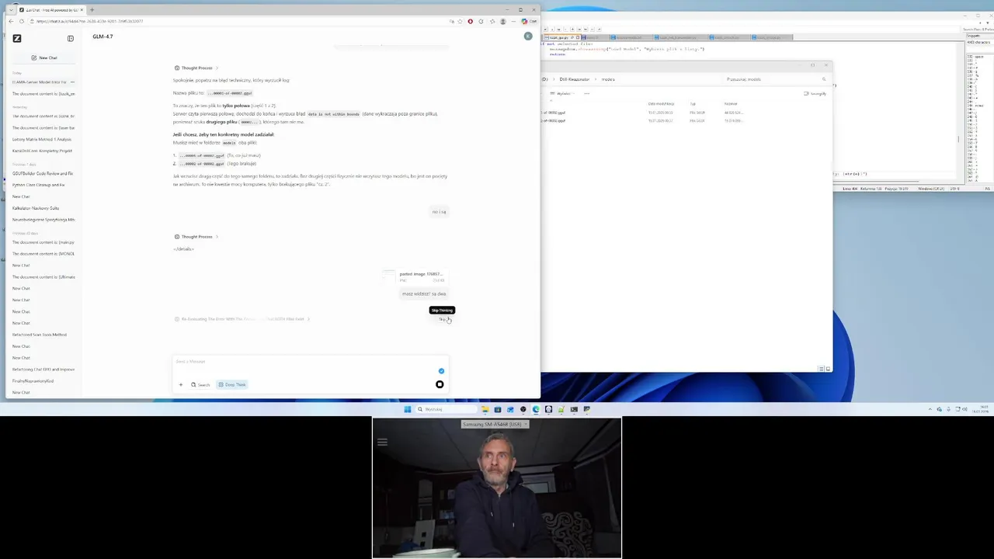Stop the response generation
The height and width of the screenshot is (559, 994).
(x=440, y=384)
